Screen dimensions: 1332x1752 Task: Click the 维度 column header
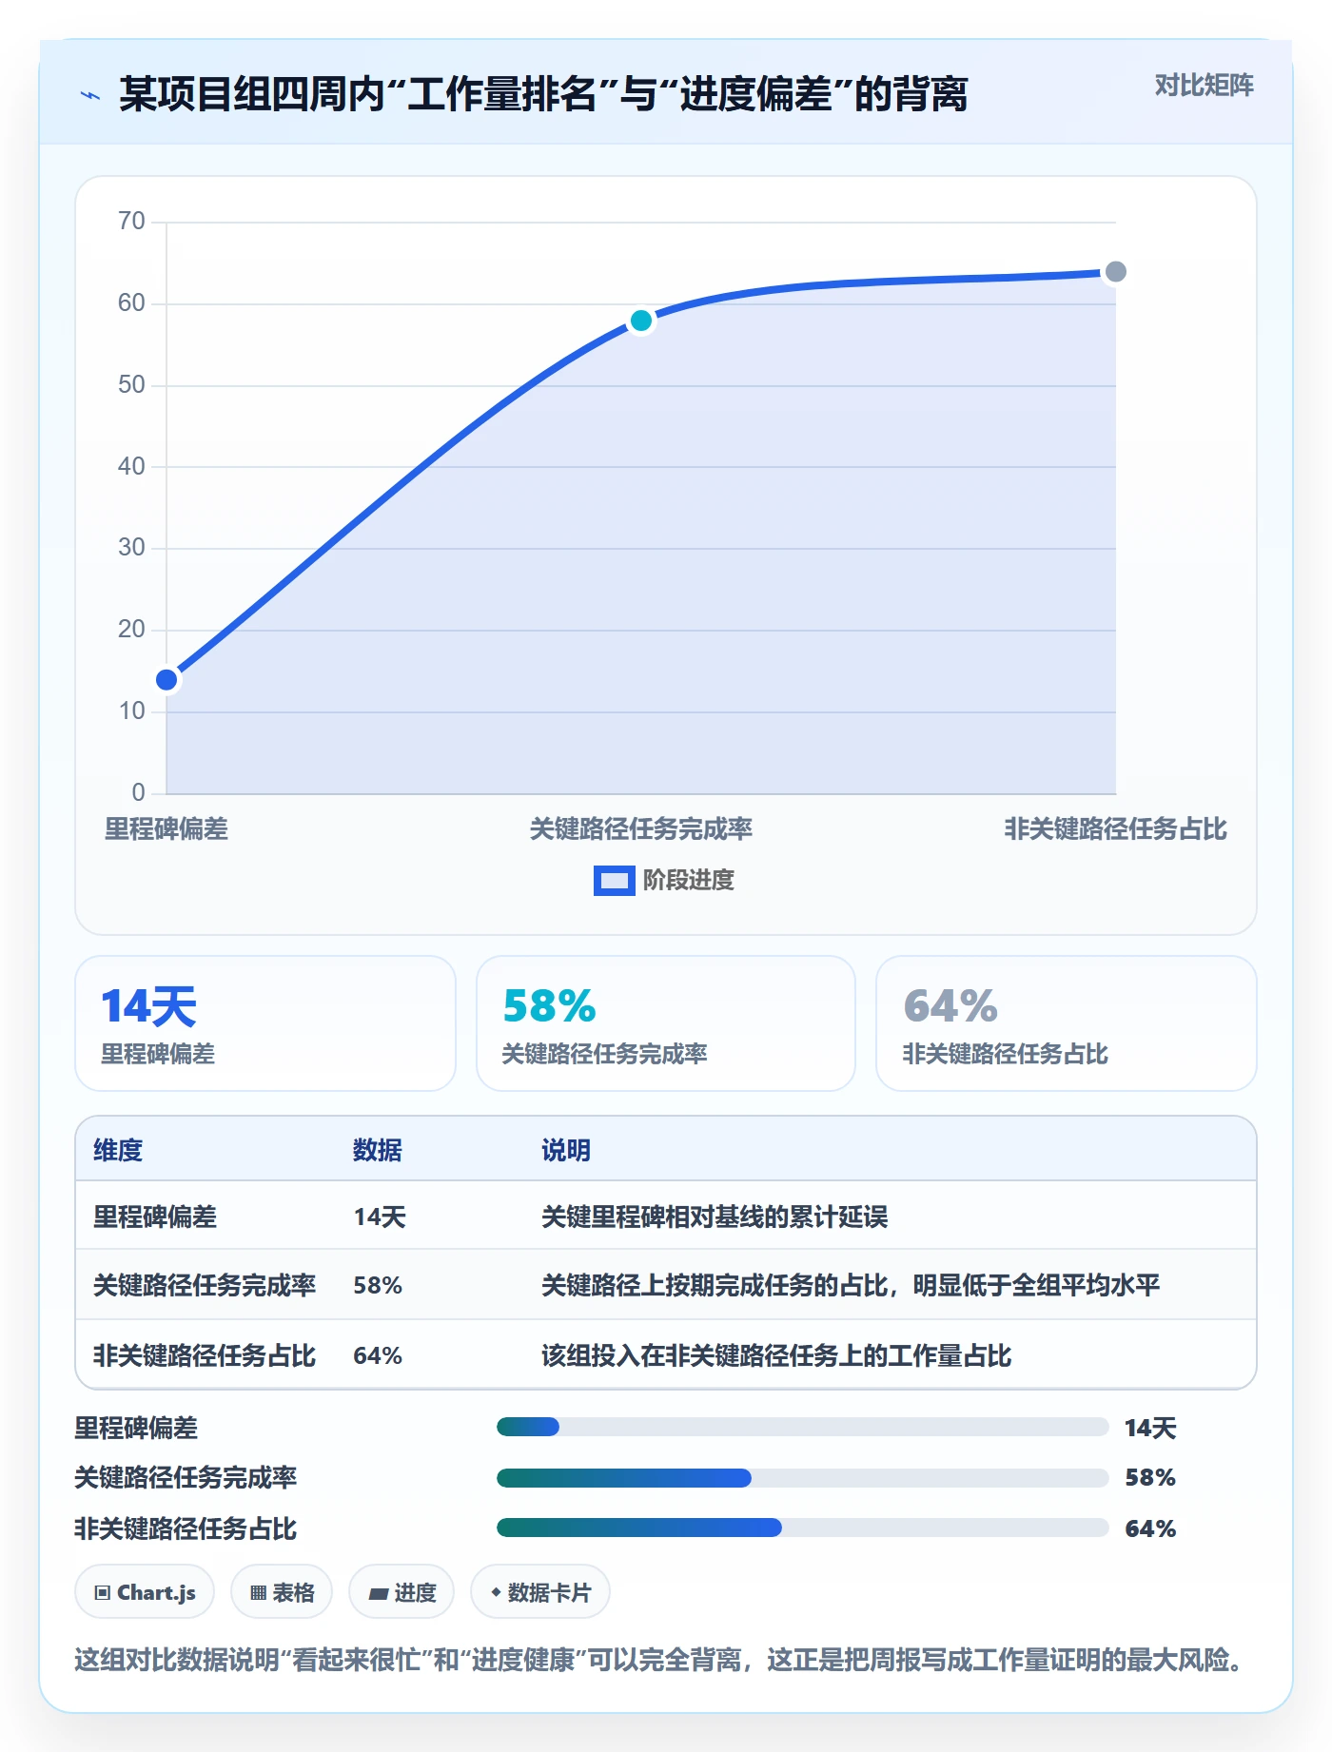point(118,1150)
